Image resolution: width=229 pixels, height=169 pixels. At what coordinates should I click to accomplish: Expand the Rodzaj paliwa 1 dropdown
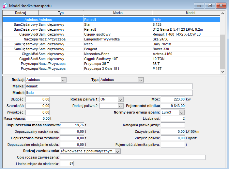click(120, 100)
